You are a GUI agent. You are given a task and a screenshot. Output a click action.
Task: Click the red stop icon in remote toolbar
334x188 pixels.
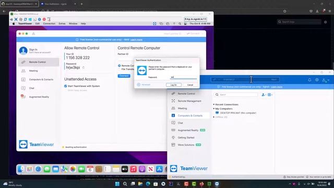[44, 19]
